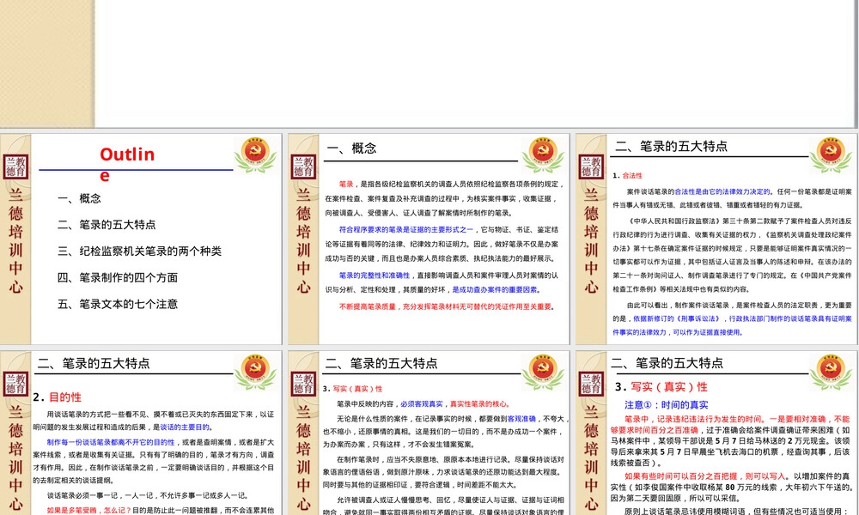The height and width of the screenshot is (515, 859).
Task: Click outline item 四、笔录制作的四个方面
Action: pyautogui.click(x=118, y=277)
